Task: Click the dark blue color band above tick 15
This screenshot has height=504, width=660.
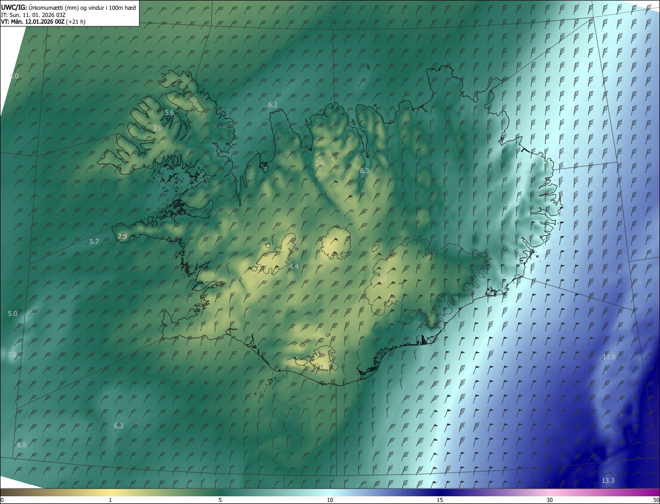Action: click(x=440, y=492)
